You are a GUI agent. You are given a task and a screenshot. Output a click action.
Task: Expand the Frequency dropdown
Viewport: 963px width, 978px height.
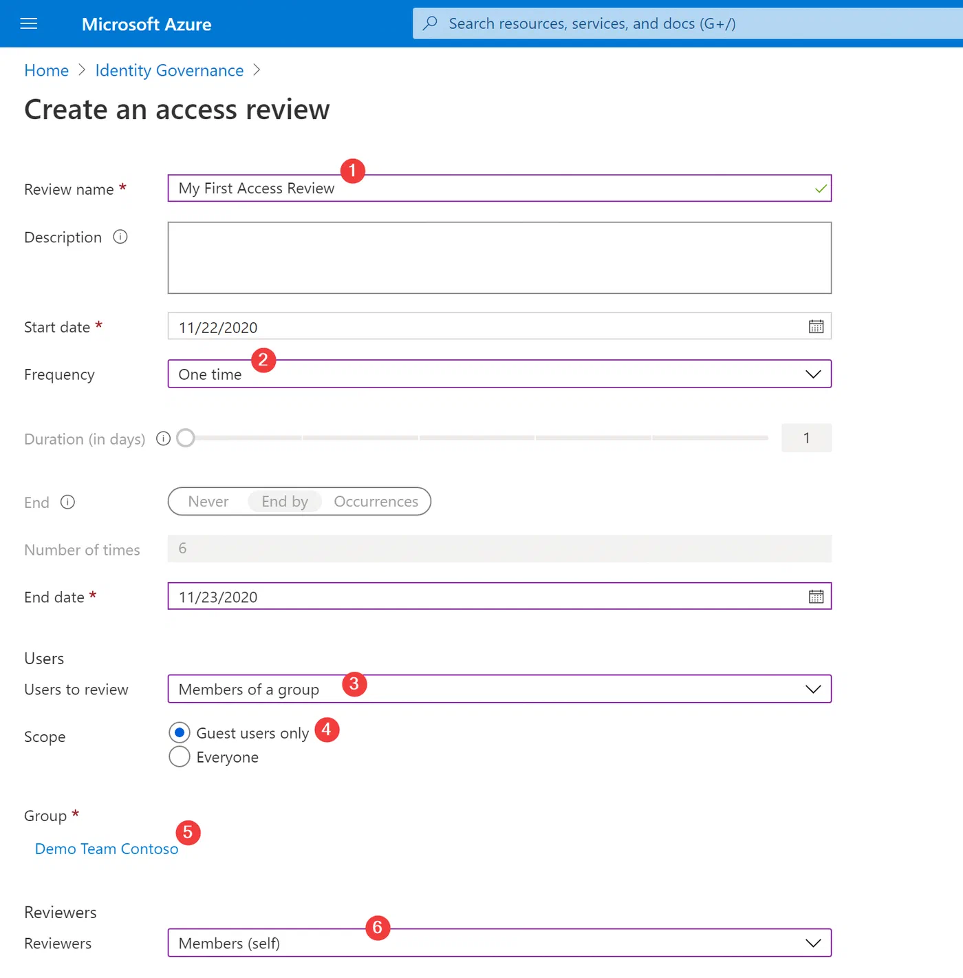499,374
